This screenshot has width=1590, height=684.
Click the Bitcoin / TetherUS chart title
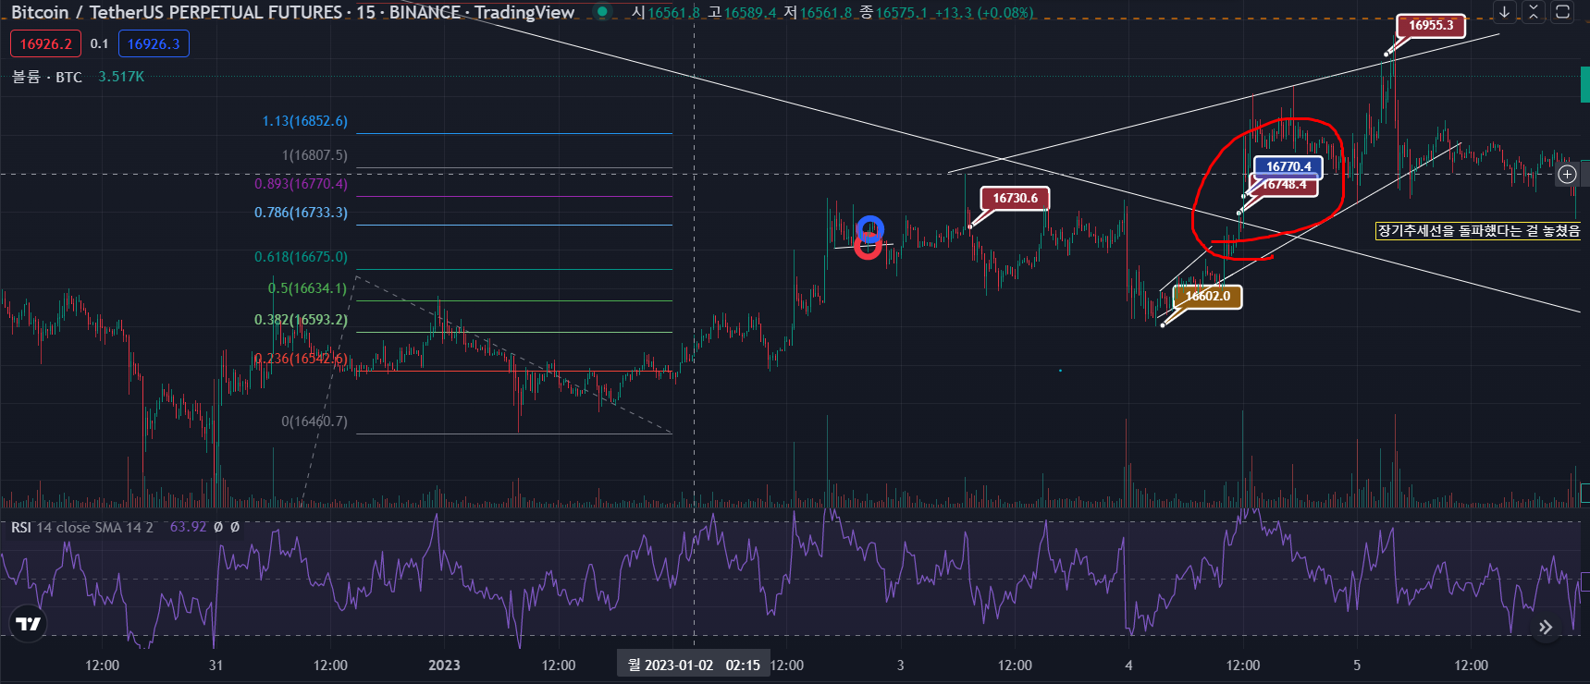pos(292,12)
